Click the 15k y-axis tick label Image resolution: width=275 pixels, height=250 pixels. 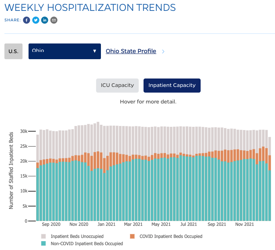point(24,176)
